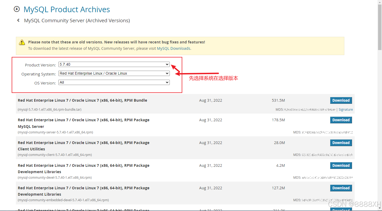Click the MySQL Product Archives heading
The image size is (382, 211).
pos(67,10)
